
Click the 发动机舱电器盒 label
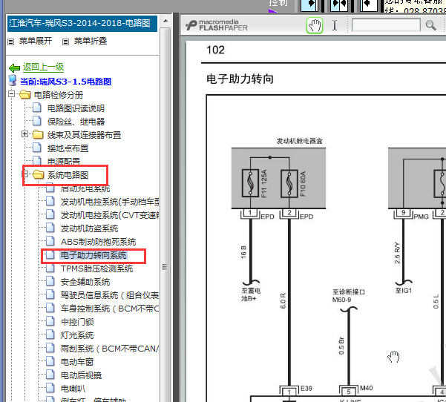pyautogui.click(x=300, y=141)
